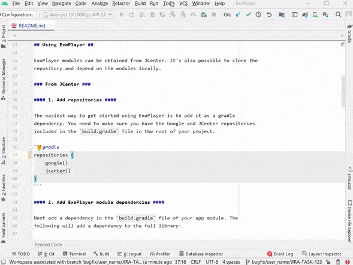Viewport: 353px width, 265px height.
Task: Click Git Show History clock icon
Action: (258, 14)
